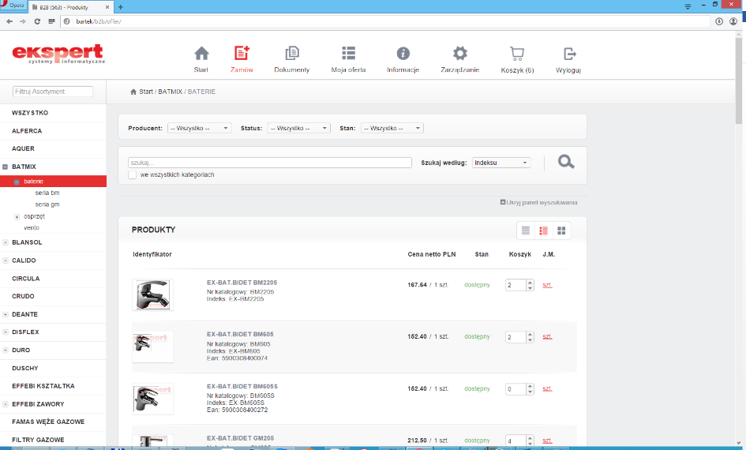
Task: Select the ALFERCA category
Action: 27,131
